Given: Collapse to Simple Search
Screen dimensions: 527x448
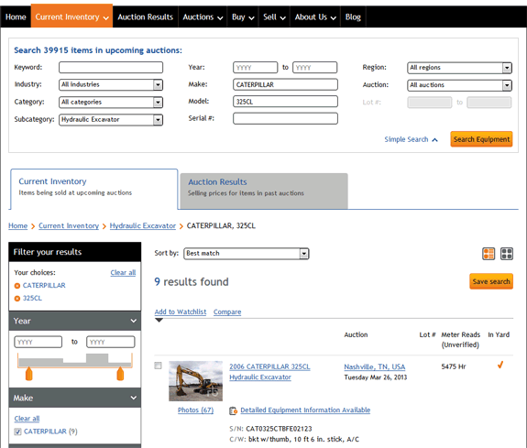Looking at the screenshot, I should (411, 139).
